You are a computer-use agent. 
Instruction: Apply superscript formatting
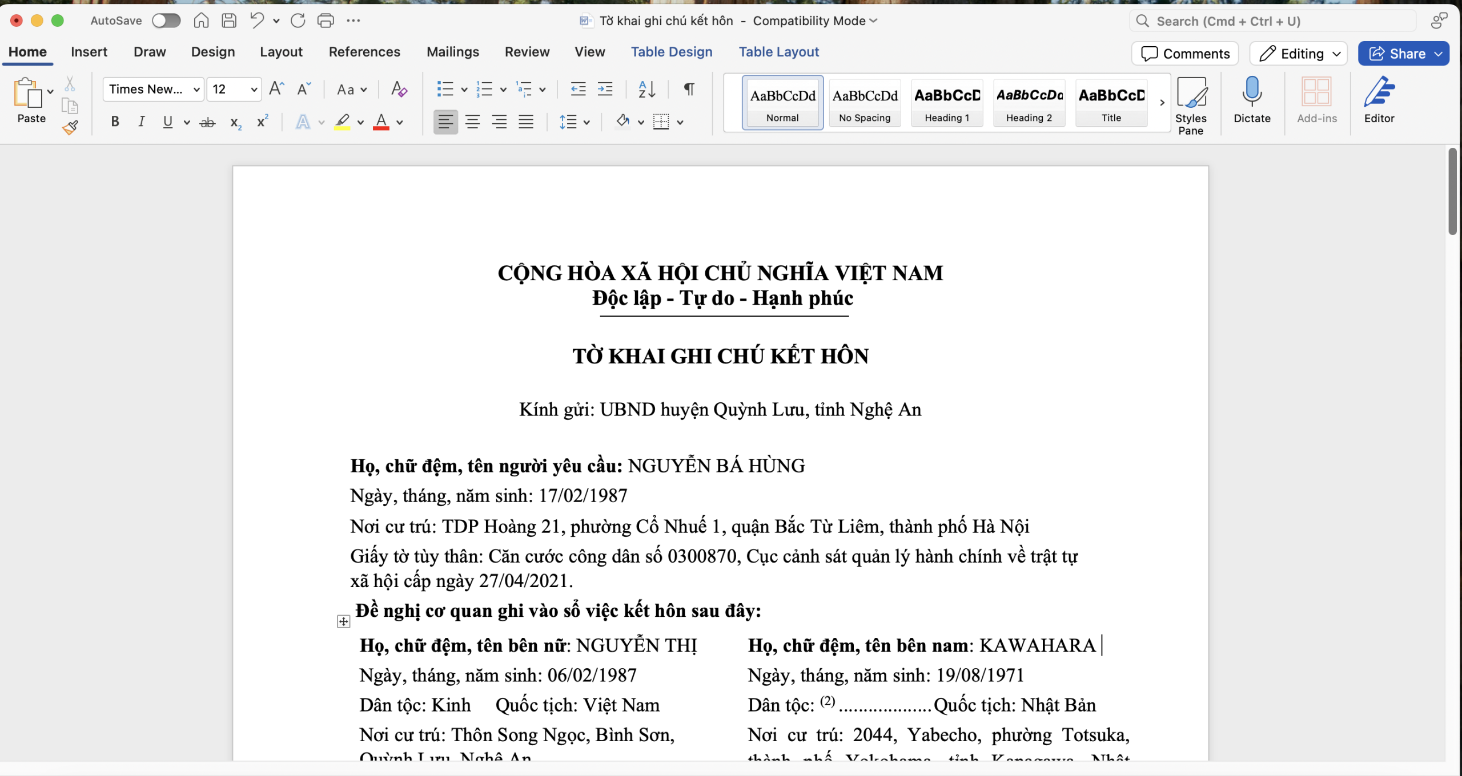pyautogui.click(x=262, y=121)
